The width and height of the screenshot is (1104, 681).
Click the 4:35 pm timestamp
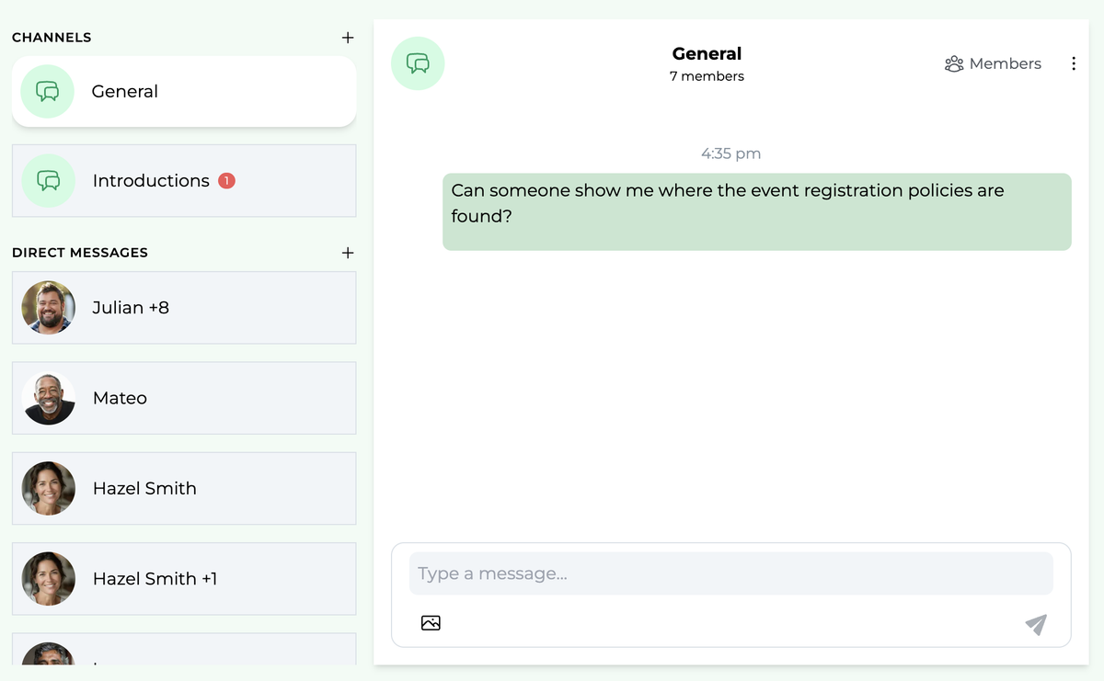click(730, 153)
